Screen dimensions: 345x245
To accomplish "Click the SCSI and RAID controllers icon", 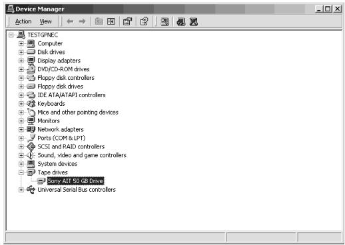I will pos(31,146).
